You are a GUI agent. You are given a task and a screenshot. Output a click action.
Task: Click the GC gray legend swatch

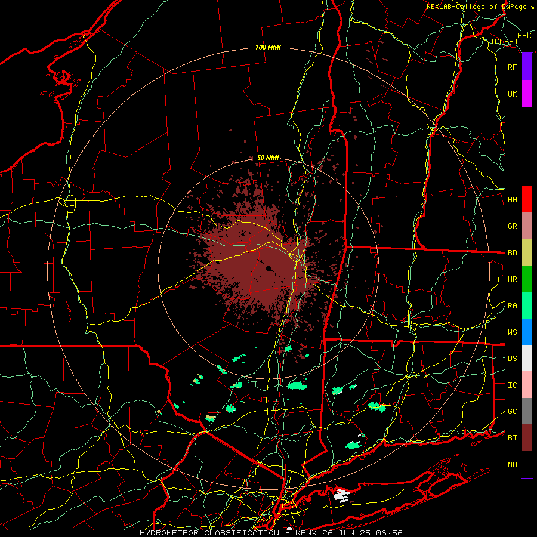[x=527, y=411]
